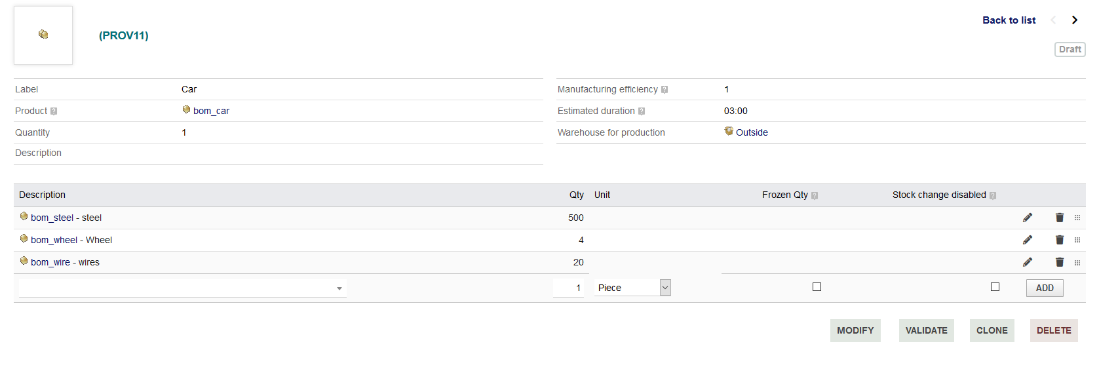The image size is (1099, 388).
Task: Click the VALIDATE button
Action: (x=927, y=330)
